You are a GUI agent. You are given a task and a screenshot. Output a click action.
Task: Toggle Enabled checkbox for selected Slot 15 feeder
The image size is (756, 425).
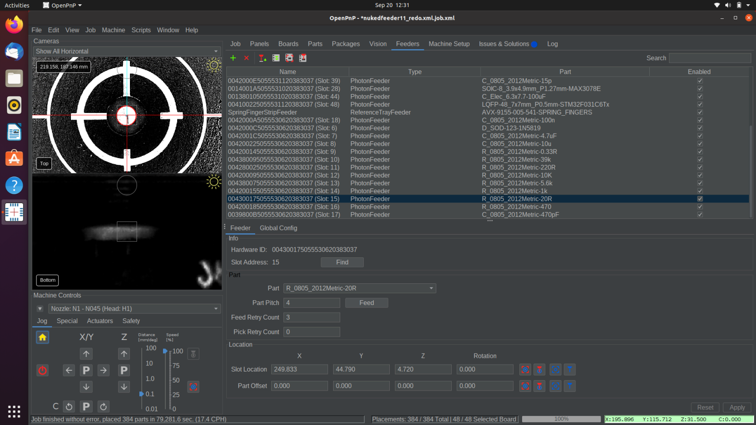700,199
